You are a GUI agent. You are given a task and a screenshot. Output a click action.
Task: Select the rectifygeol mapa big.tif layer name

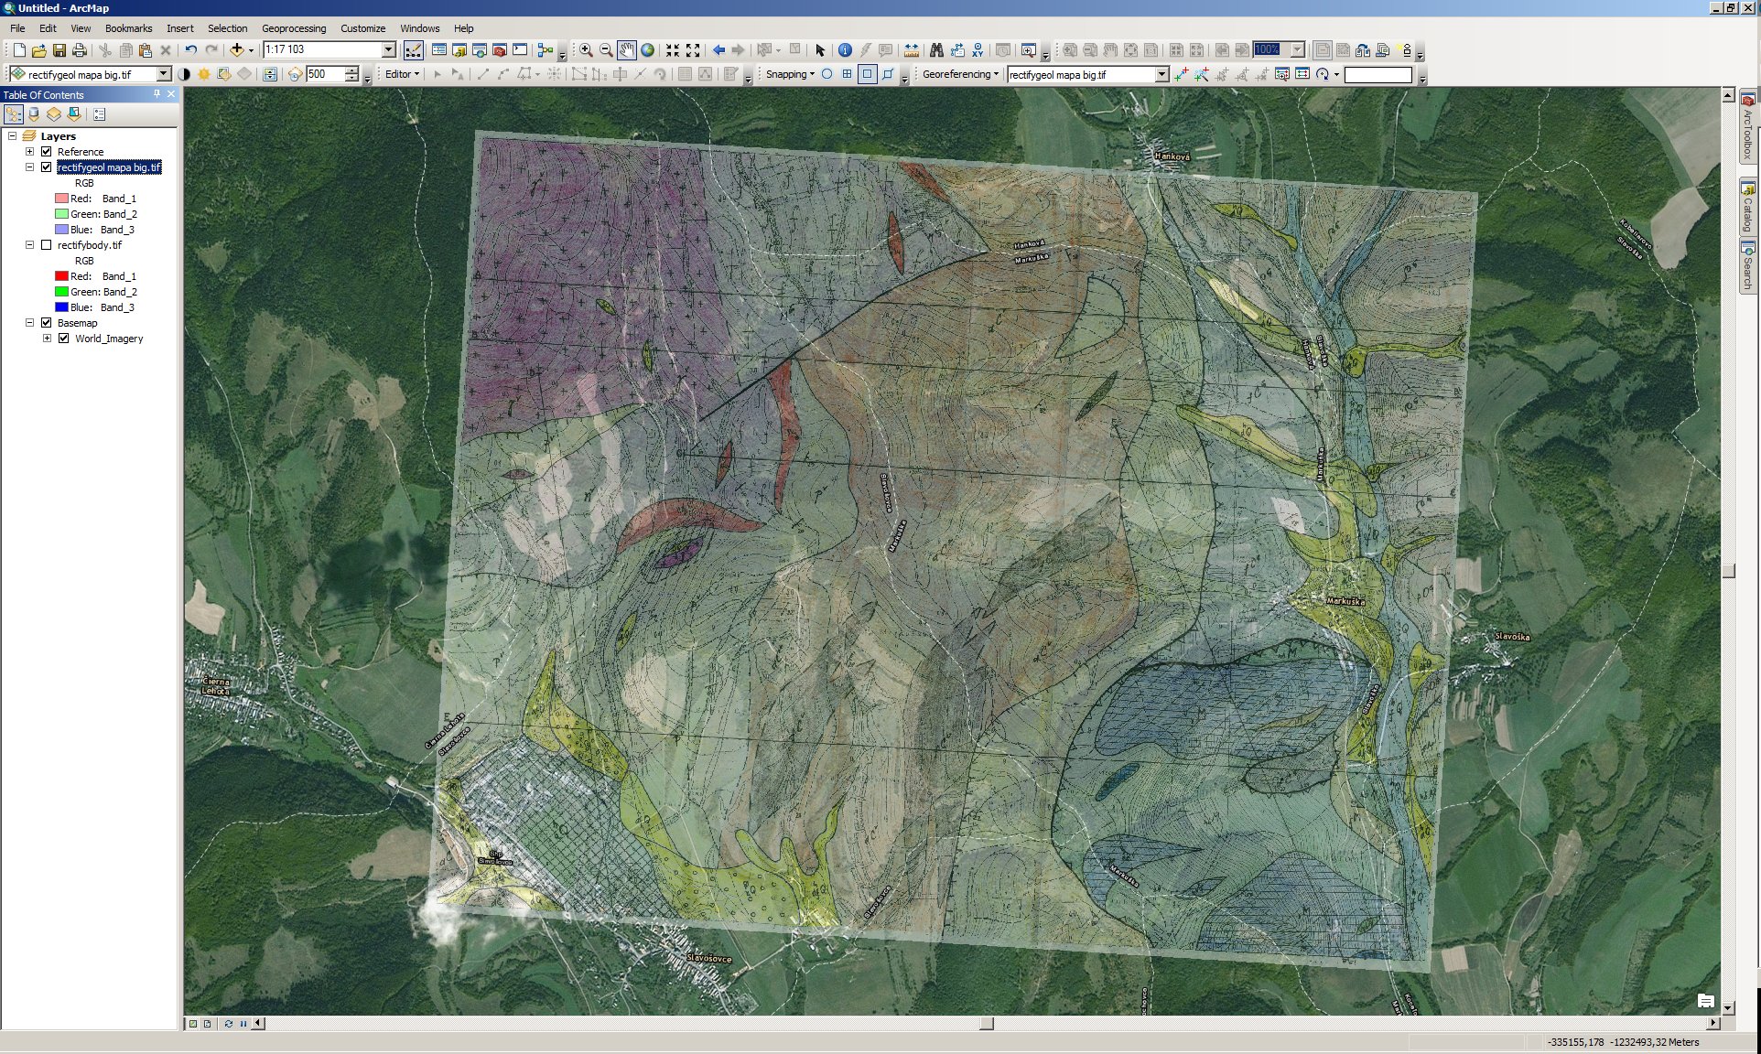(x=109, y=167)
